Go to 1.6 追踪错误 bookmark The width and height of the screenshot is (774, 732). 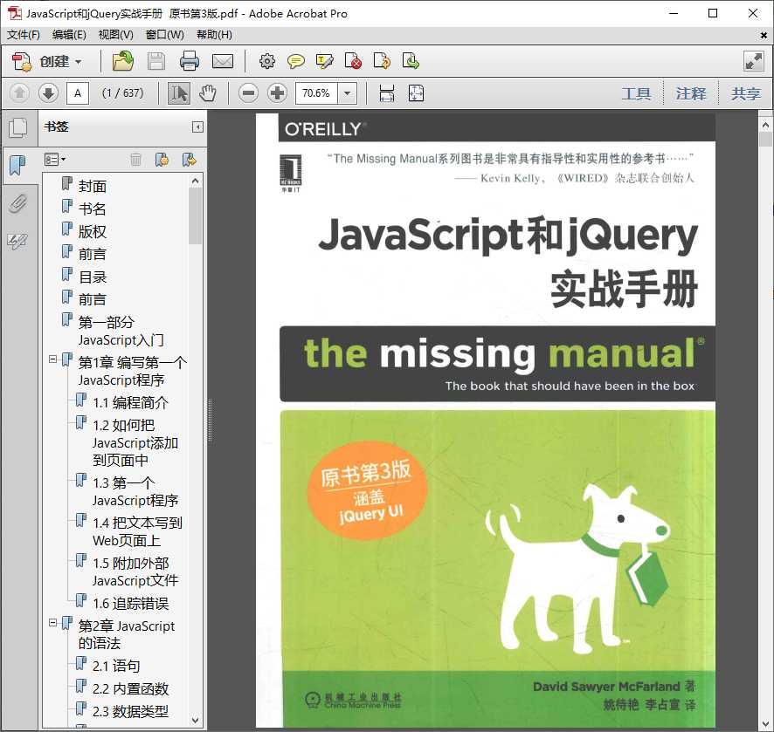[x=130, y=604]
